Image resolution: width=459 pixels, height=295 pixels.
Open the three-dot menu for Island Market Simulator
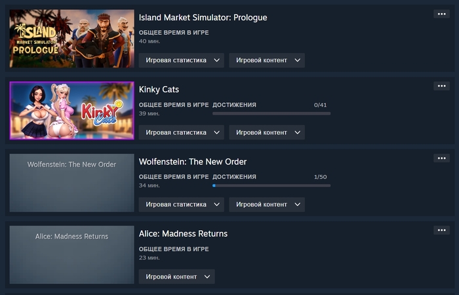pyautogui.click(x=441, y=14)
